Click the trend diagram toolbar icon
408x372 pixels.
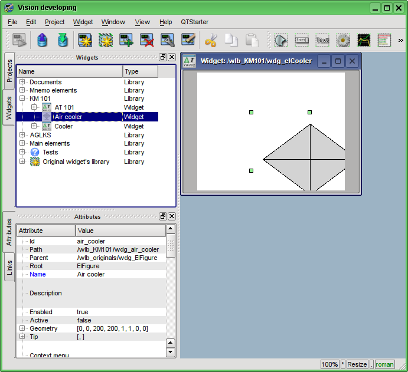(x=363, y=40)
